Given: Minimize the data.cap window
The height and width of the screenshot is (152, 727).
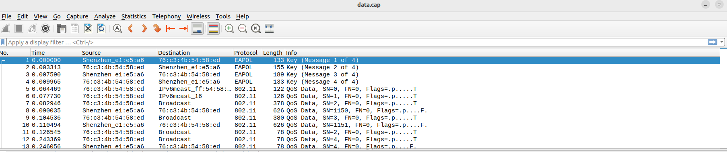Looking at the screenshot, I should (x=706, y=5).
